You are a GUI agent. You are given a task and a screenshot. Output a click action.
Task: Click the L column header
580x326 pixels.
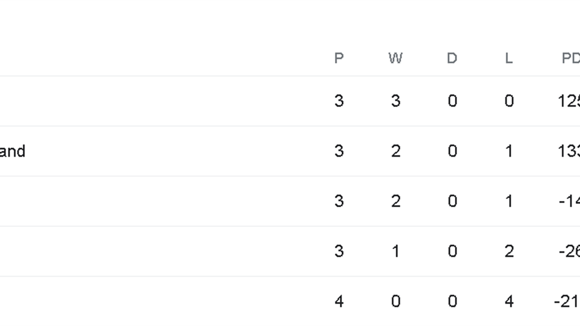click(x=508, y=58)
